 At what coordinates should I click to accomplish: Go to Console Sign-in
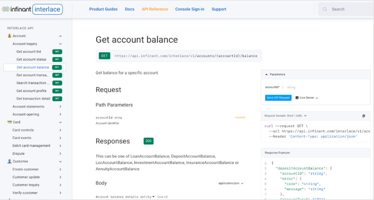(x=190, y=9)
